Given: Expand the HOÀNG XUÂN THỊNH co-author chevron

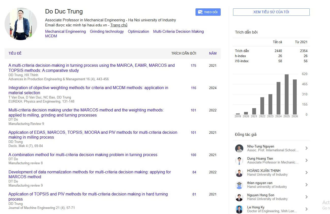Looking at the screenshot, I should point(307,173).
